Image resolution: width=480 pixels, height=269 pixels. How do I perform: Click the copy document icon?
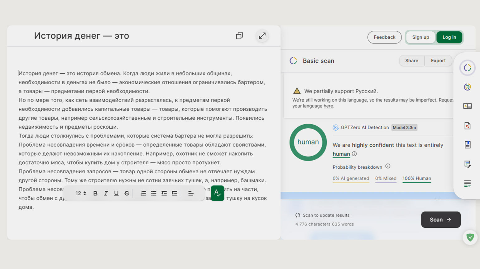(239, 36)
